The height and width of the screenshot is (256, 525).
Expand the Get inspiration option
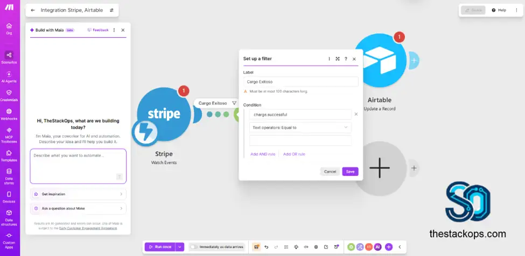click(x=78, y=194)
